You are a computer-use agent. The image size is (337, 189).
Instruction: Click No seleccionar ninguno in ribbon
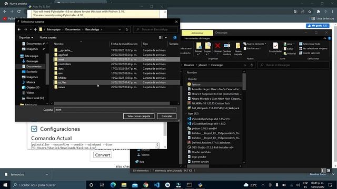(313, 48)
